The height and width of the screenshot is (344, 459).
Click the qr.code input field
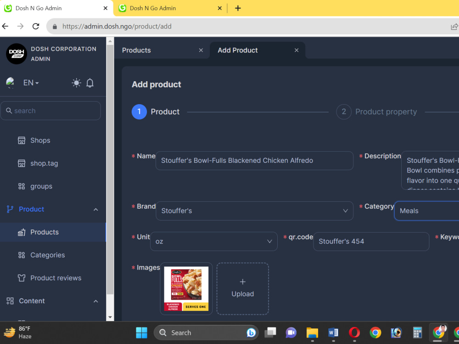[371, 241]
